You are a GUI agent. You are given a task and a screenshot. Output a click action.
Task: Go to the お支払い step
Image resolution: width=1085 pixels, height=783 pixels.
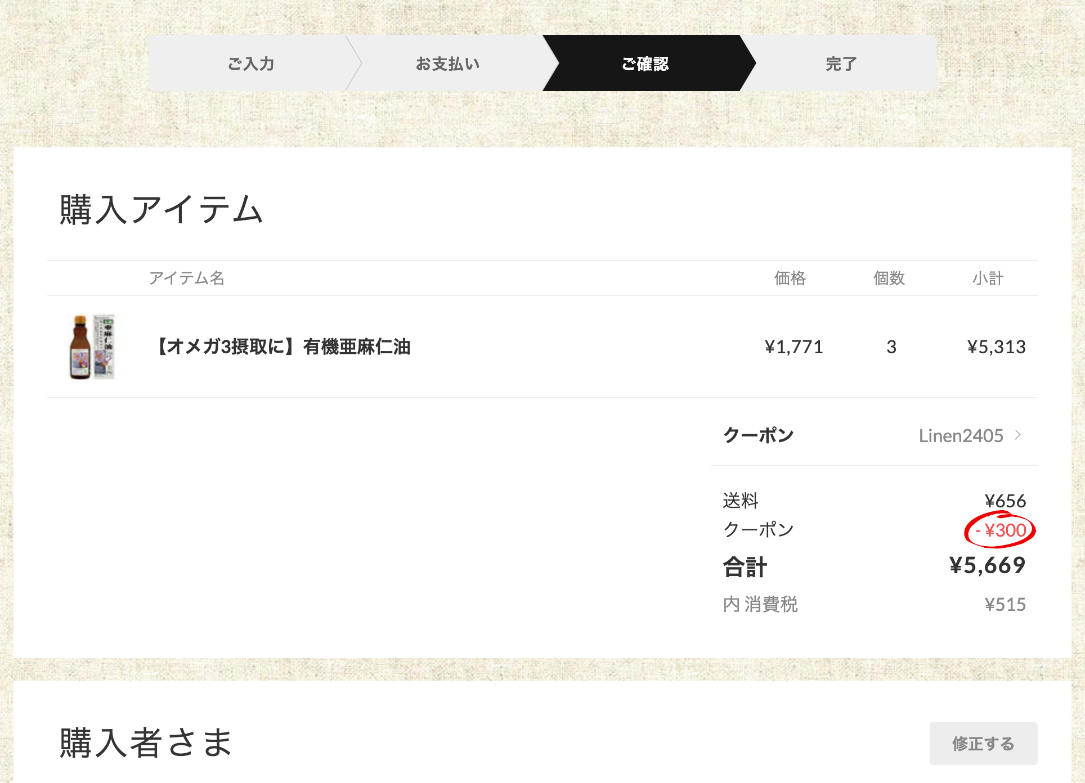point(448,64)
